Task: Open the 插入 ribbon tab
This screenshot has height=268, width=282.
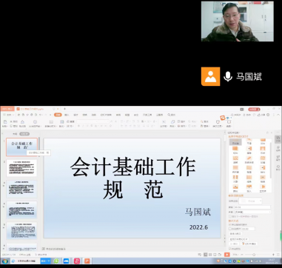Action: coord(67,115)
